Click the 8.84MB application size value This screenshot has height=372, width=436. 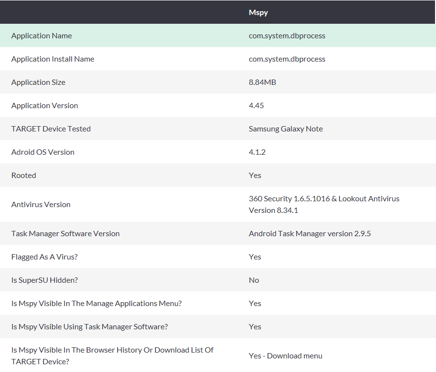coord(262,82)
